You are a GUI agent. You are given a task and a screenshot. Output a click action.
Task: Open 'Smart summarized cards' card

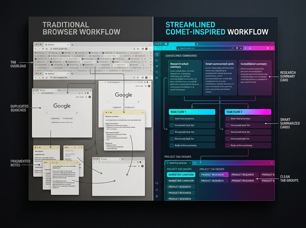pos(220,78)
